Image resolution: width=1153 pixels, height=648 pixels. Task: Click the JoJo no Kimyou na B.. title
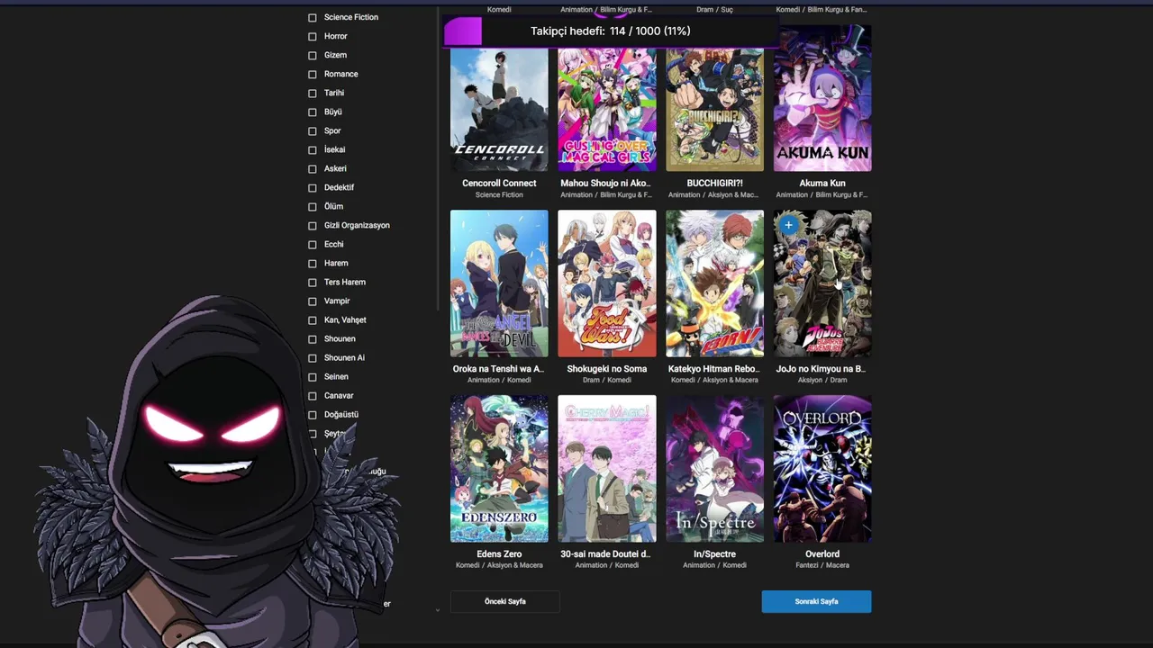tap(821, 369)
